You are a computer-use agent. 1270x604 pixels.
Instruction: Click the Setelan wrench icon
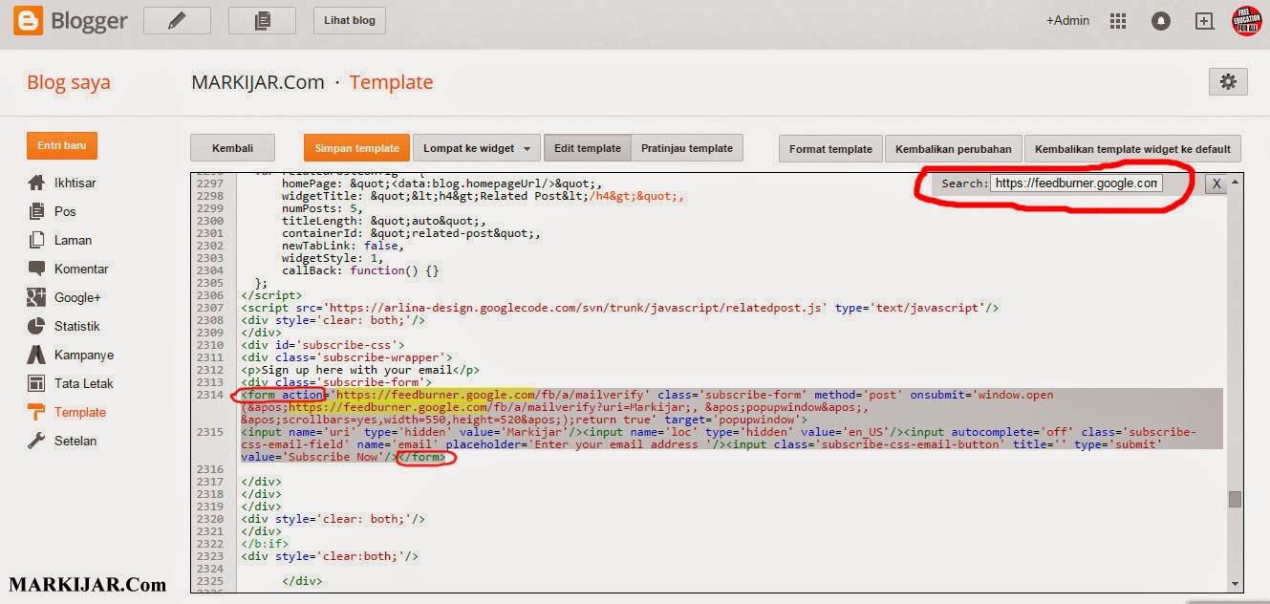[x=36, y=441]
